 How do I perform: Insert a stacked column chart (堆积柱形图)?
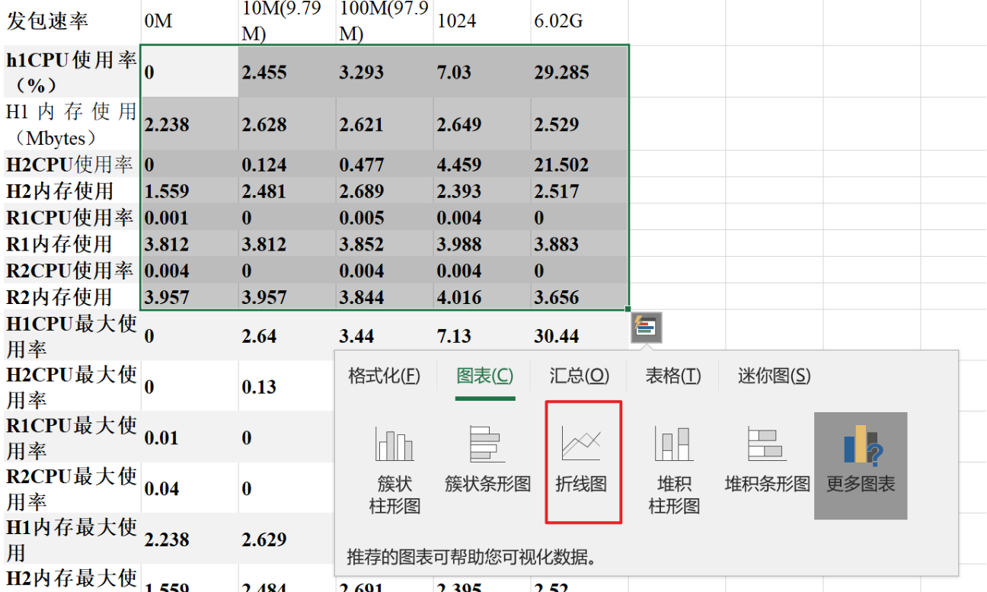coord(674,470)
